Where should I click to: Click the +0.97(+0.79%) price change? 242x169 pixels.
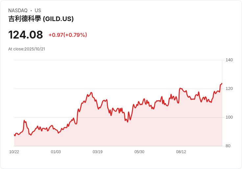click(68, 35)
